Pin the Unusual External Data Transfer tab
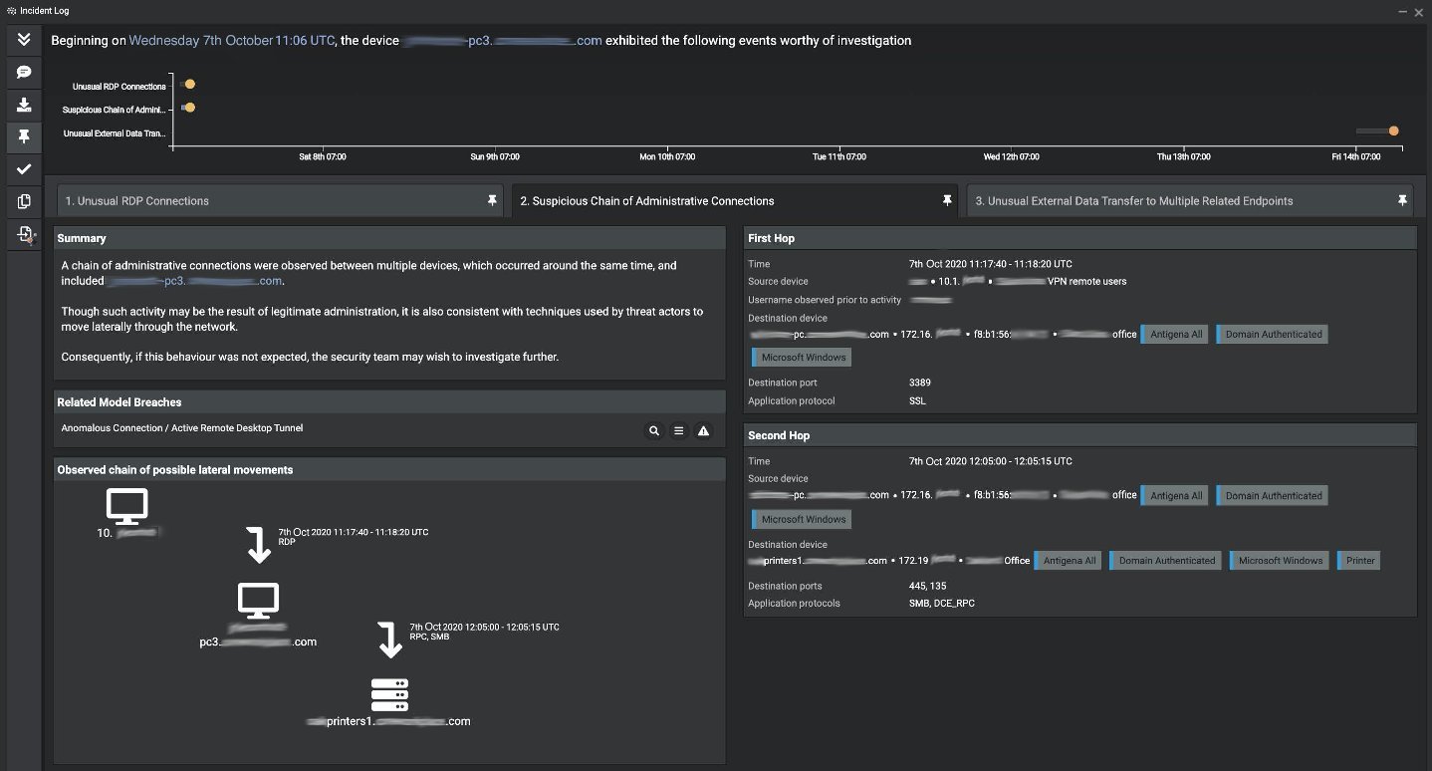 [x=1402, y=200]
